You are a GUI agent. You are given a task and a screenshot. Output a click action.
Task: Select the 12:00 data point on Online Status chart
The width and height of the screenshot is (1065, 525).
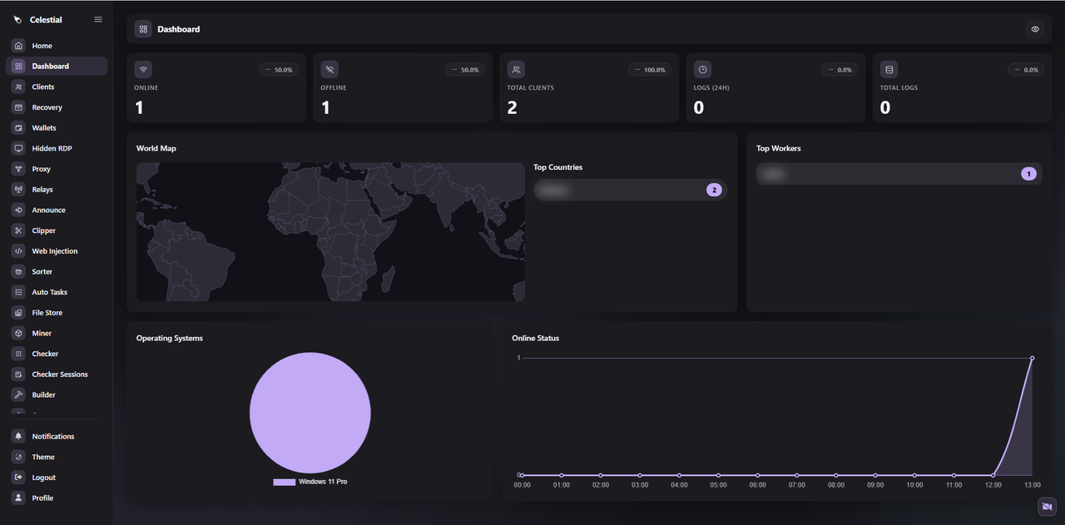point(993,475)
